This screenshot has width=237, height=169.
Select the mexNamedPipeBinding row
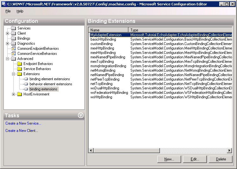[160, 57]
